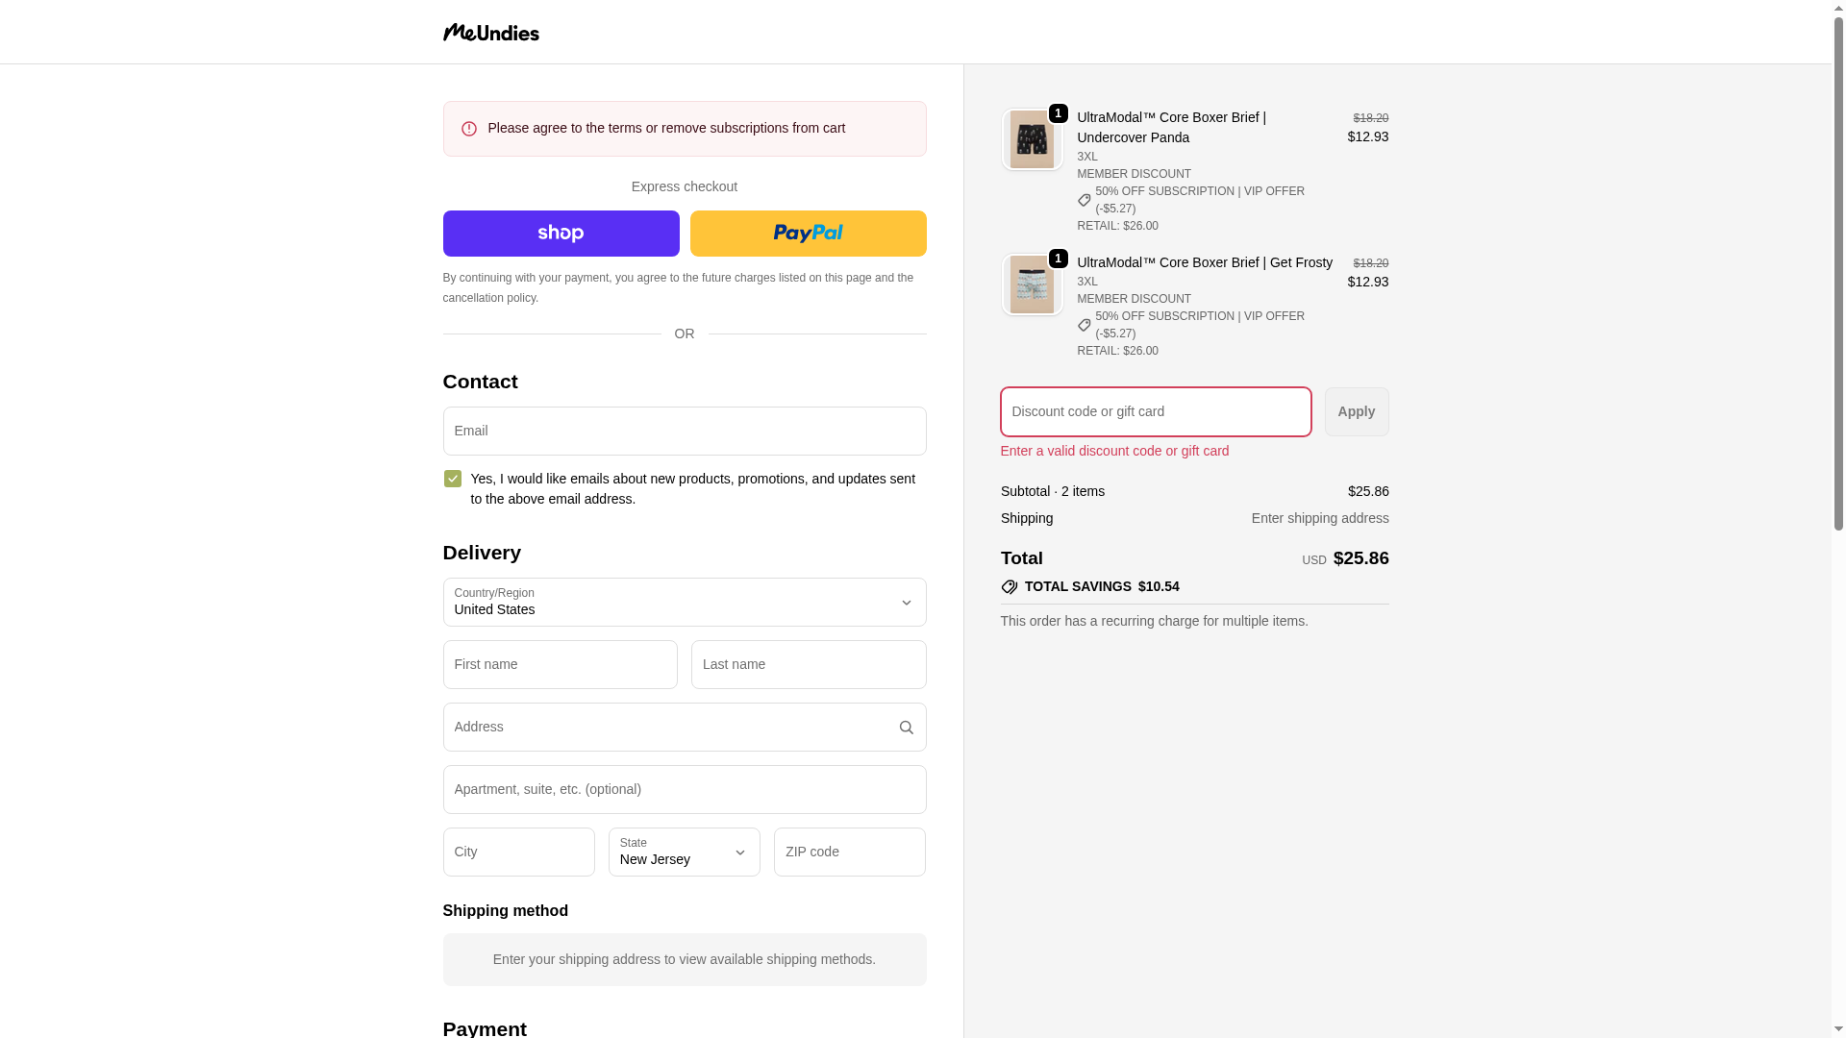Click discount tag icon under Get Frosty
This screenshot has width=1846, height=1038.
point(1085,325)
